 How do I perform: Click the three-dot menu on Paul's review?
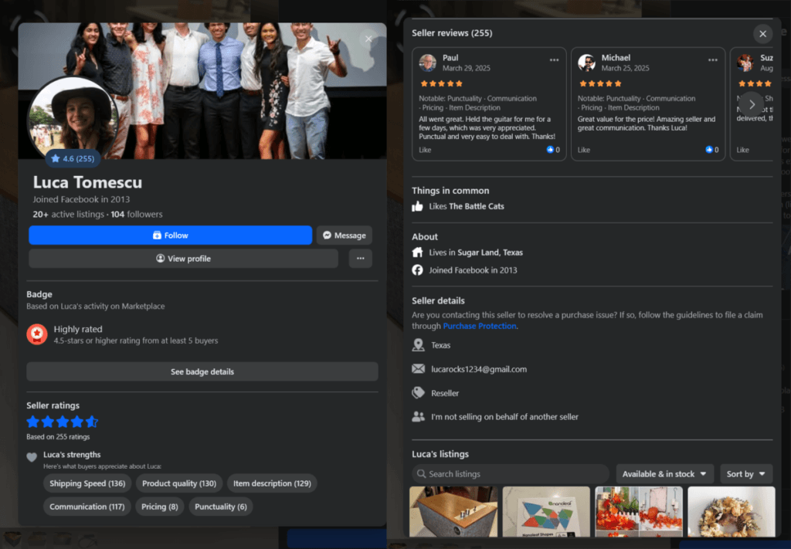point(554,59)
